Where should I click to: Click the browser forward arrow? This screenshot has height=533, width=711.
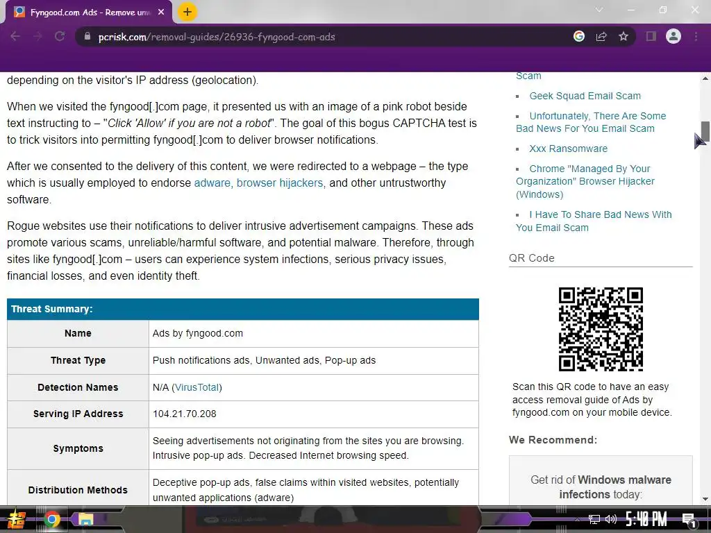37,37
